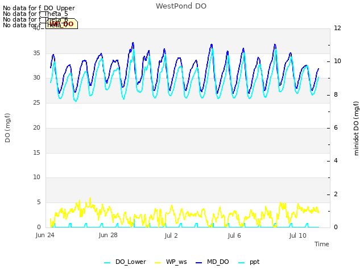This screenshot has height=273, width=364.
Task: Click the left axis value 15
Action: pos(36,152)
